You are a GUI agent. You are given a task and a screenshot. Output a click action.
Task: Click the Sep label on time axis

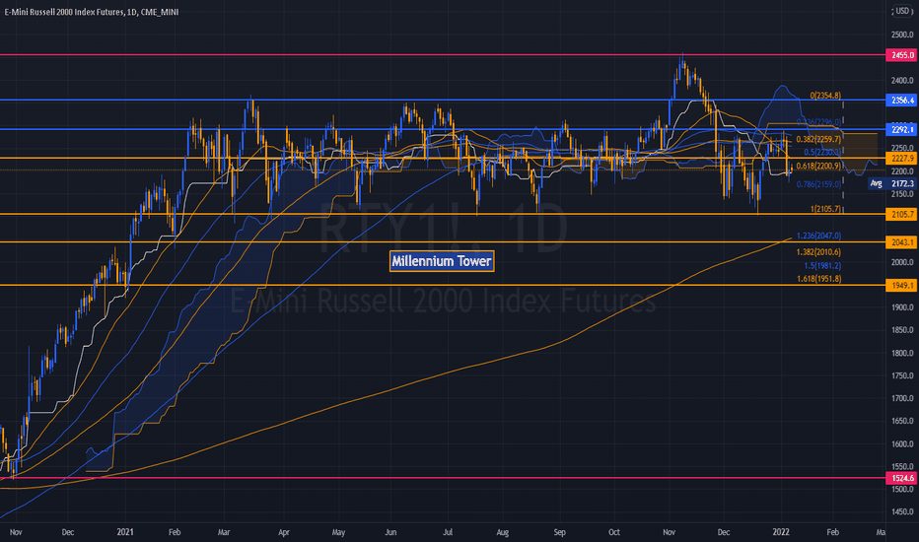[x=560, y=532]
